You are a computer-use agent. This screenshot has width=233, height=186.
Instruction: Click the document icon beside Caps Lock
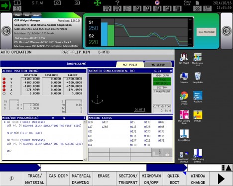(197, 2)
